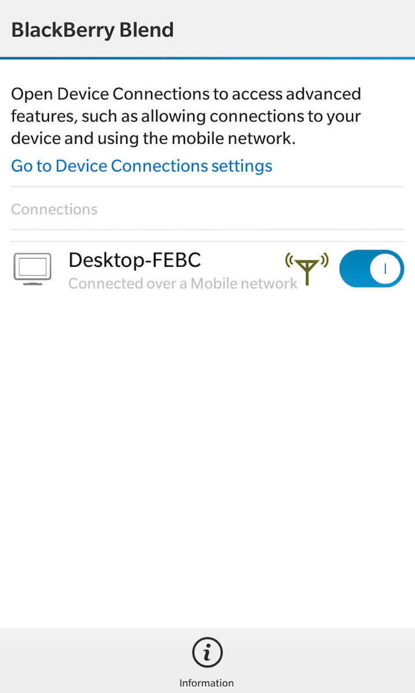Open the Information icon in the bottom bar
The image size is (415, 693).
(x=207, y=662)
